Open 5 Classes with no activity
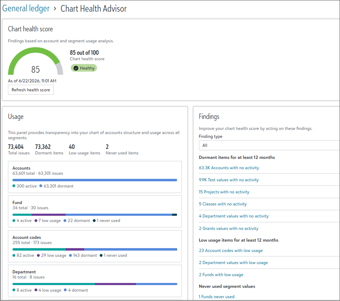Screen dimensions: 340x301 223,204
